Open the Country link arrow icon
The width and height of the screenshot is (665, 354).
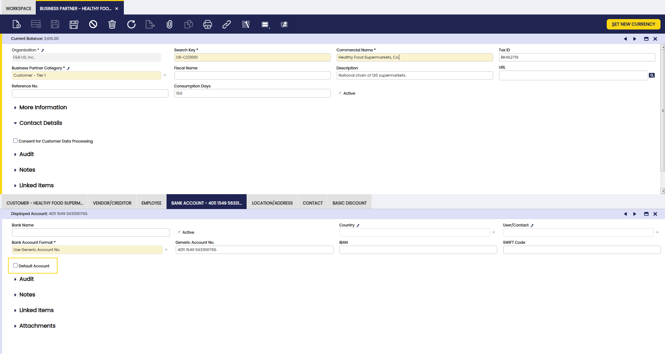pyautogui.click(x=358, y=225)
